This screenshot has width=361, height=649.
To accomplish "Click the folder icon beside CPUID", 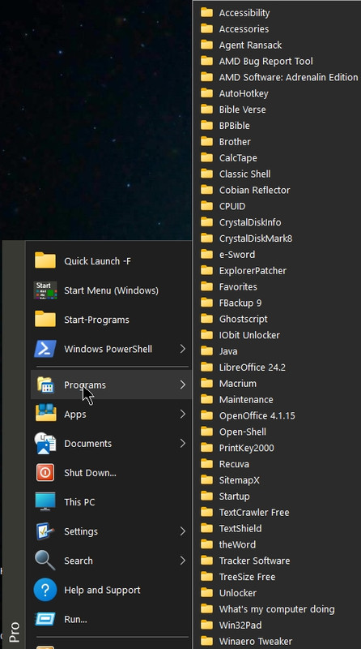I will (206, 206).
